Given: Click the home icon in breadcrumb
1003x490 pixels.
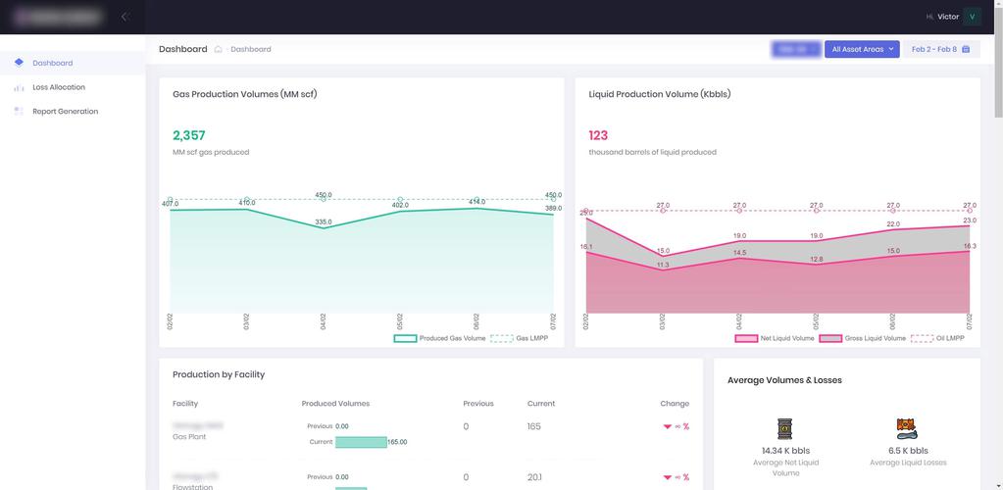Looking at the screenshot, I should (219, 49).
